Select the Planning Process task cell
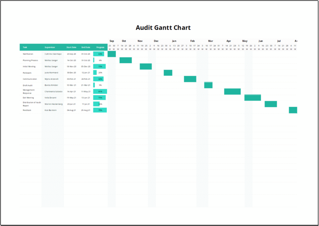The width and height of the screenshot is (319, 226). 30,60
